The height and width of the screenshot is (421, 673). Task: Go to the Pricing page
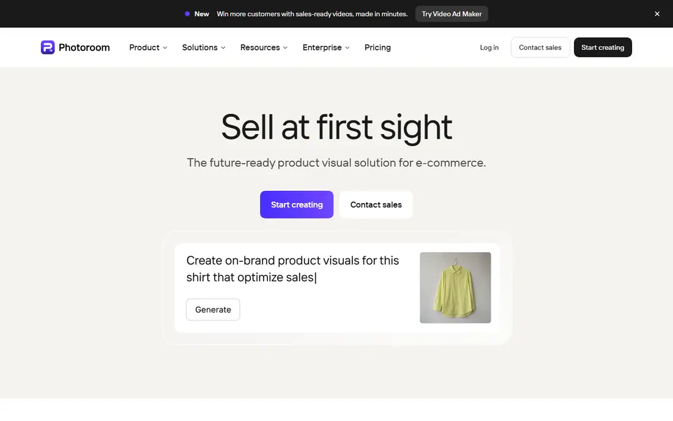click(x=377, y=47)
